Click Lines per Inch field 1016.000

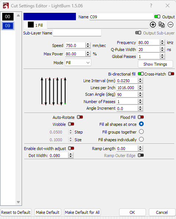click(x=127, y=88)
